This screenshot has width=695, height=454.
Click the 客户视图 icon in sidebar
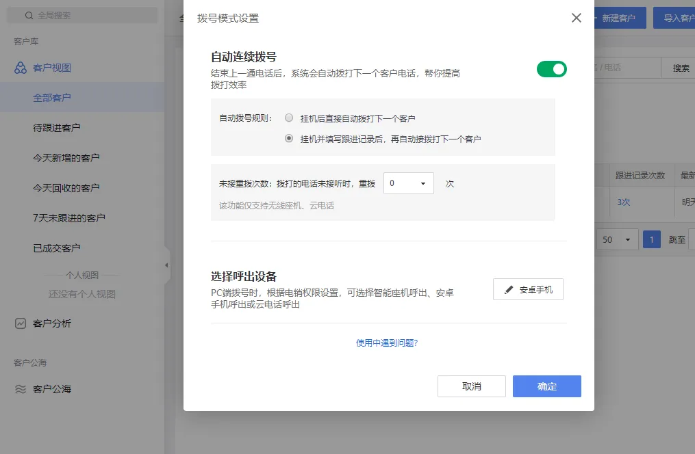point(21,68)
